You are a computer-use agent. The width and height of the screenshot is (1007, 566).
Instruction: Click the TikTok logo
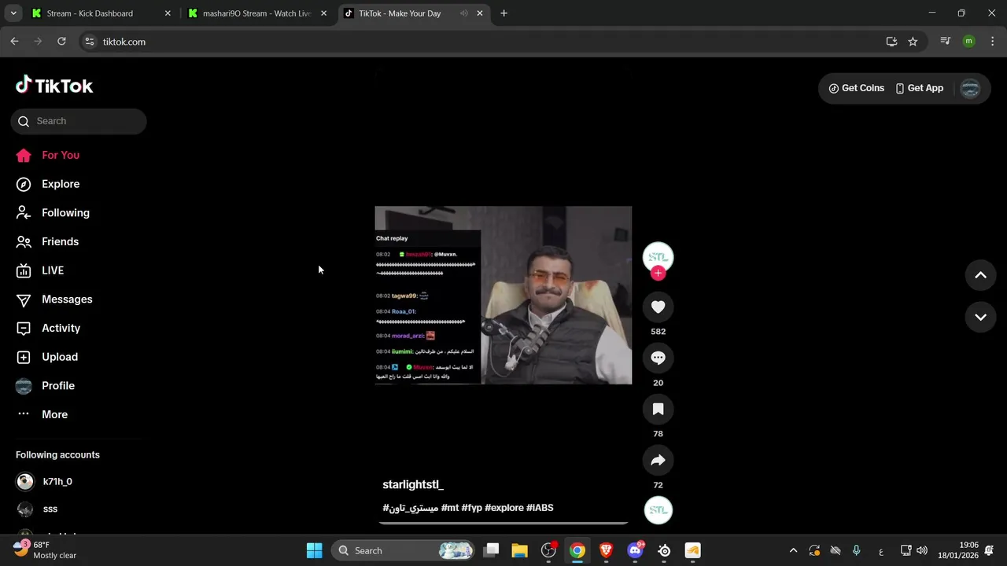54,85
